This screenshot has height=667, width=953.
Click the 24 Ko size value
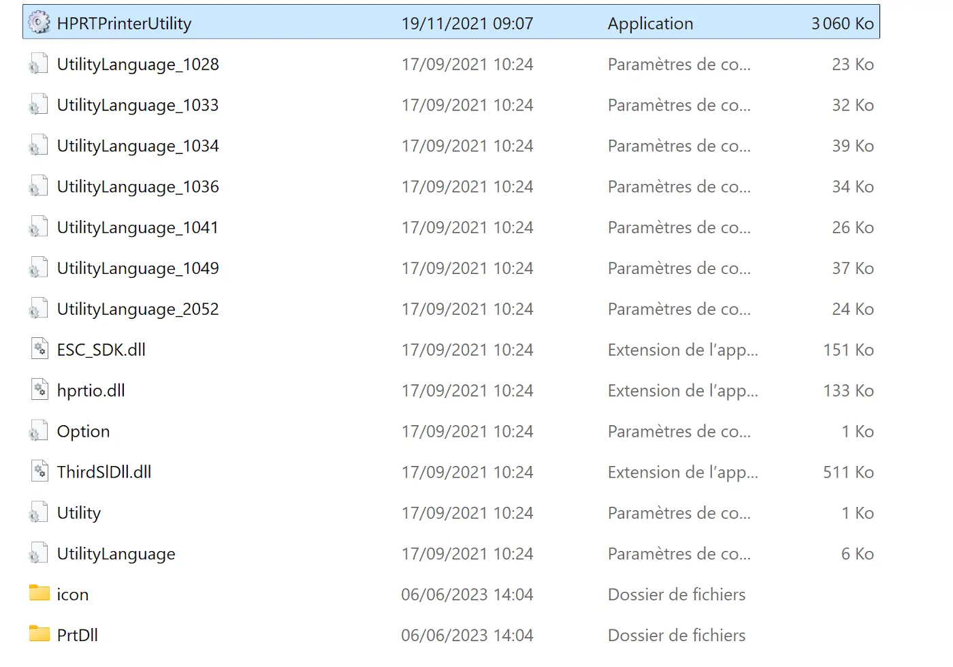(852, 310)
